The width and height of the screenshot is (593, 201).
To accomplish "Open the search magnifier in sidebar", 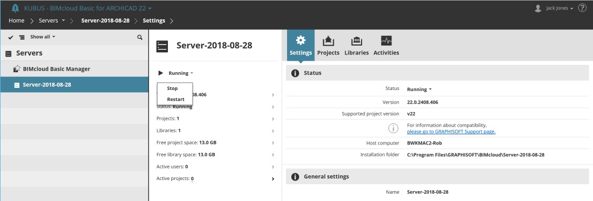I will pos(140,37).
